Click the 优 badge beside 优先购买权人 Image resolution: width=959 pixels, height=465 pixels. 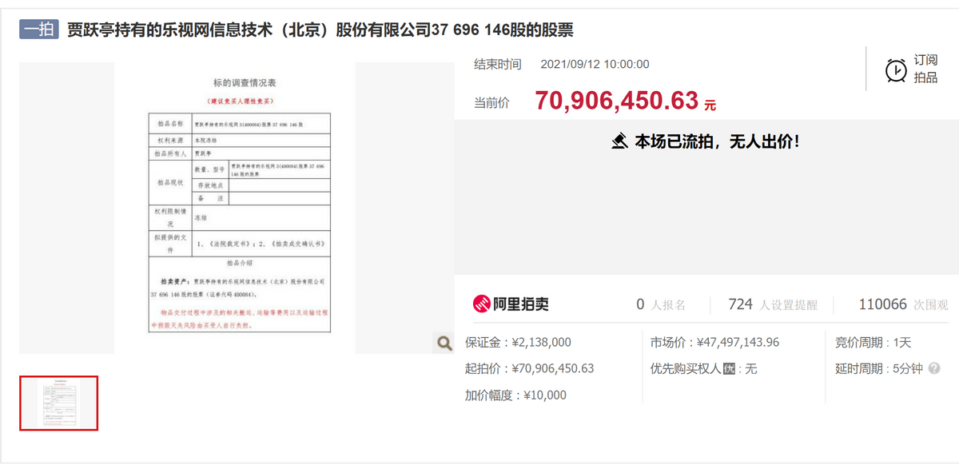point(728,368)
